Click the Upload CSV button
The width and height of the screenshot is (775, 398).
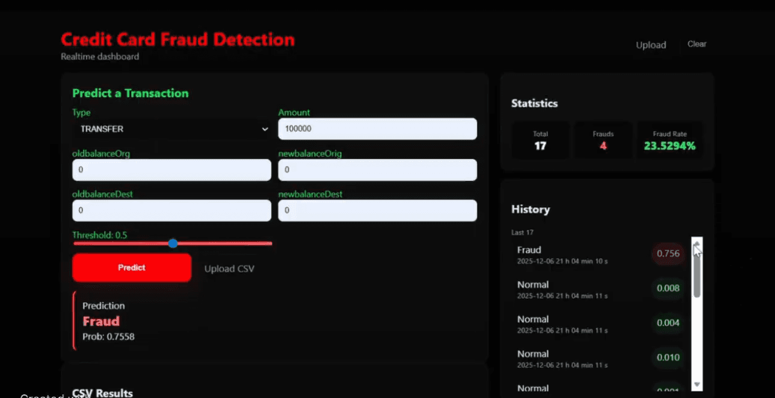pyautogui.click(x=229, y=269)
